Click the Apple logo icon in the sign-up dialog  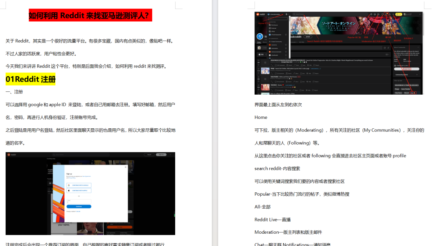[x=69, y=191]
